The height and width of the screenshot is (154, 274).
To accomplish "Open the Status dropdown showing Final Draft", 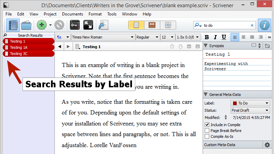I will pos(250,110).
